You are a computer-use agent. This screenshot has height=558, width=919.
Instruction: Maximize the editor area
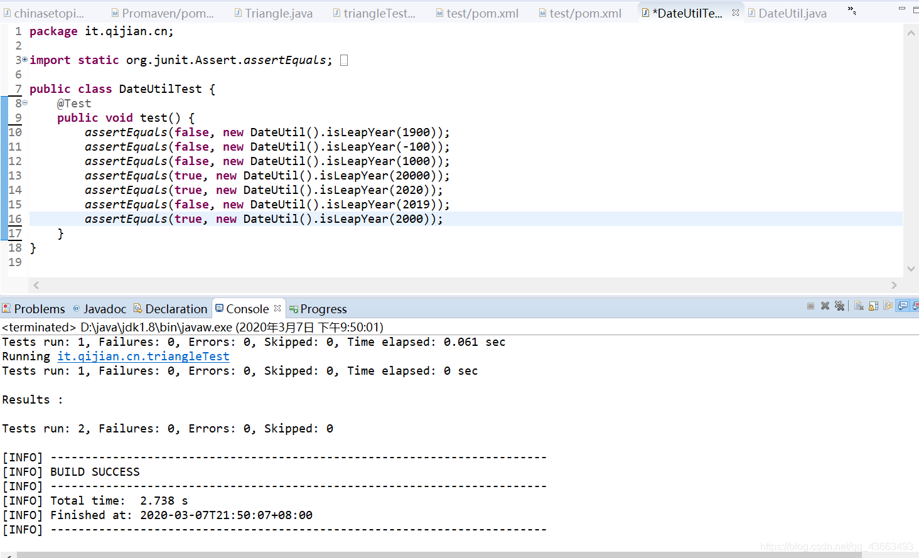click(916, 9)
